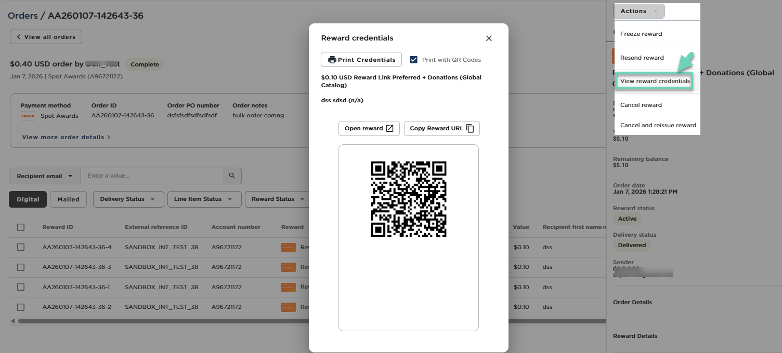Image resolution: width=782 pixels, height=353 pixels.
Task: Check the row for reward AA260107-142643-36-3
Action: point(21,267)
